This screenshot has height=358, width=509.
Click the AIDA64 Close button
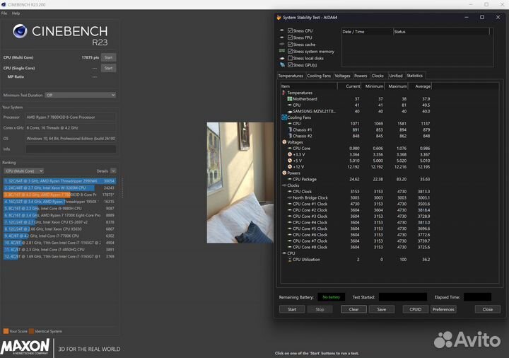(488, 309)
